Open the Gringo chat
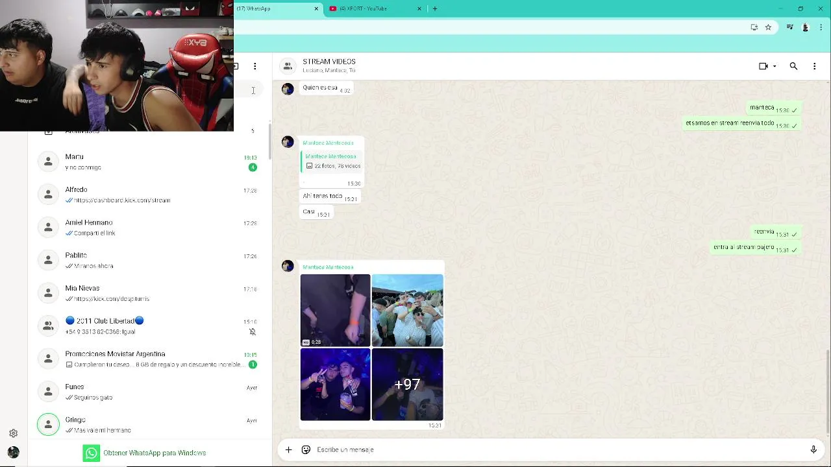831x467 pixels. [x=149, y=424]
